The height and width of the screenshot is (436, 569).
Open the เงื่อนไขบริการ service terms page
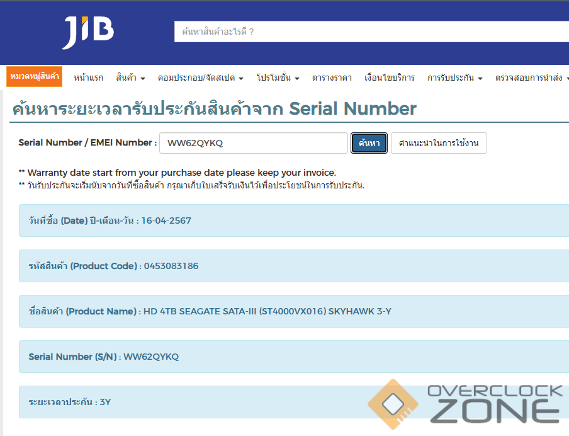point(390,77)
